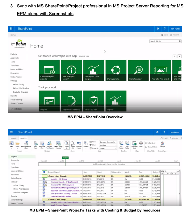Click SHARE in the bottom screenshot
This screenshot has width=193, height=214.
tap(164, 138)
